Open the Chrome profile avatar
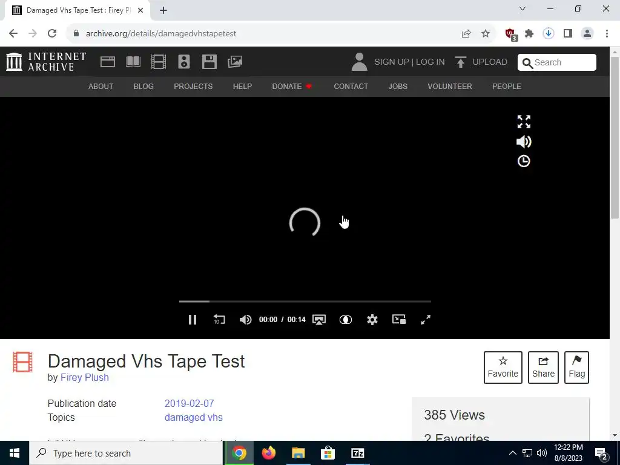This screenshot has width=620, height=465. [587, 34]
